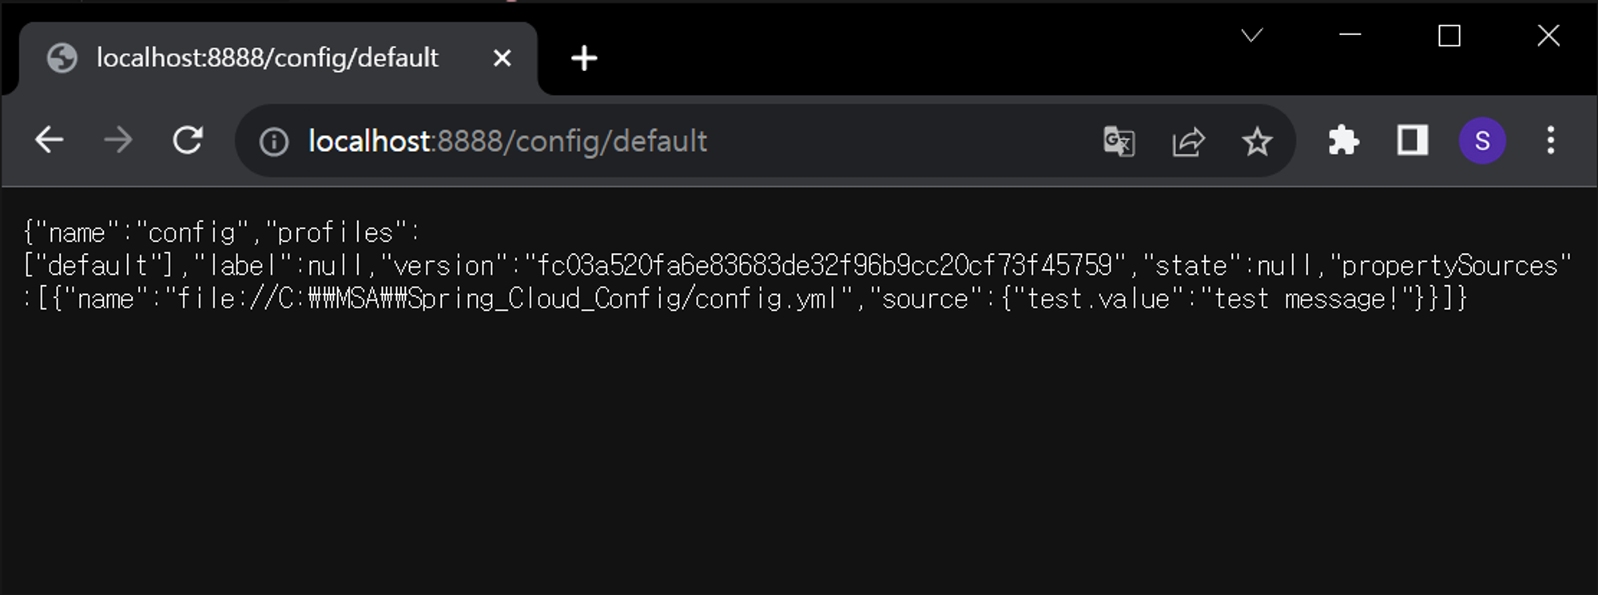Bookmark this page with the star
1598x595 pixels.
[1257, 142]
